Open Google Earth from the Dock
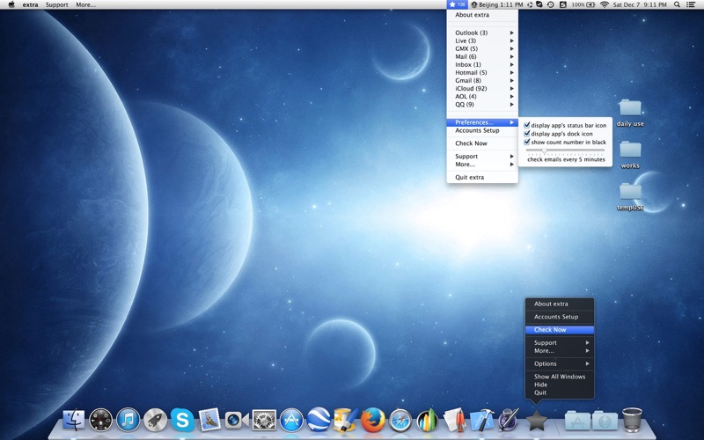 pyautogui.click(x=319, y=420)
